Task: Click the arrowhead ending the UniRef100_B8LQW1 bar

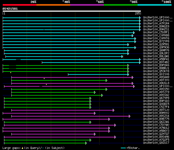Action: pyautogui.click(x=122, y=57)
